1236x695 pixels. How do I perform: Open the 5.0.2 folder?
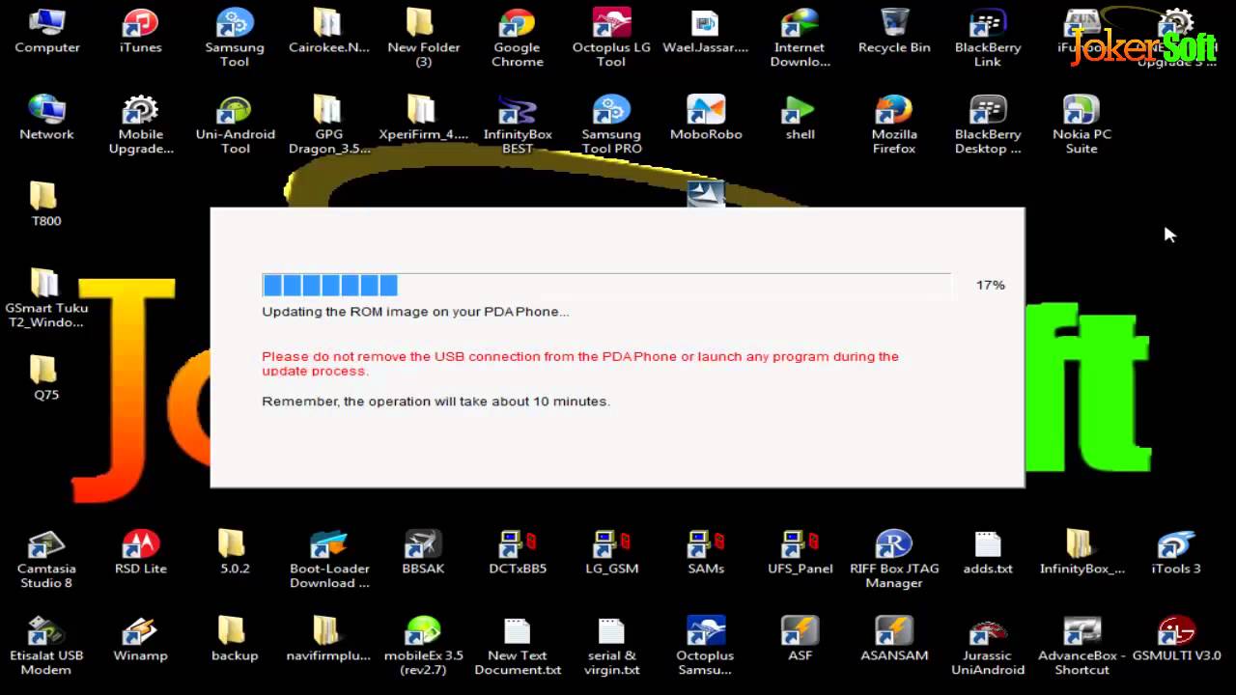(235, 552)
